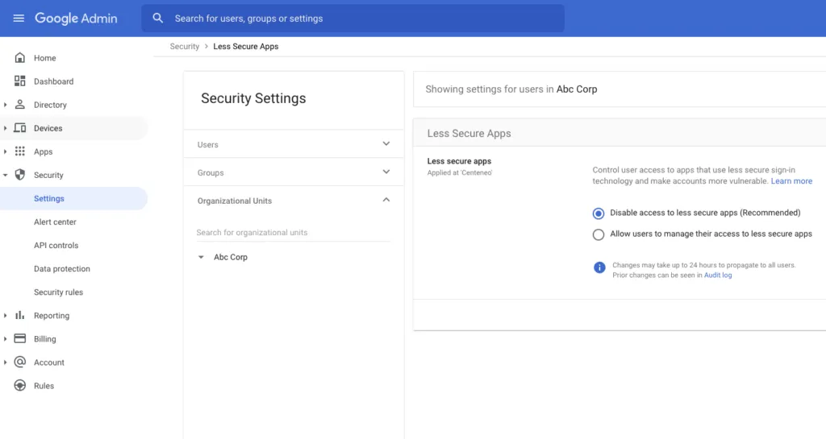
Task: Click the Security Settings heading
Action: [253, 98]
